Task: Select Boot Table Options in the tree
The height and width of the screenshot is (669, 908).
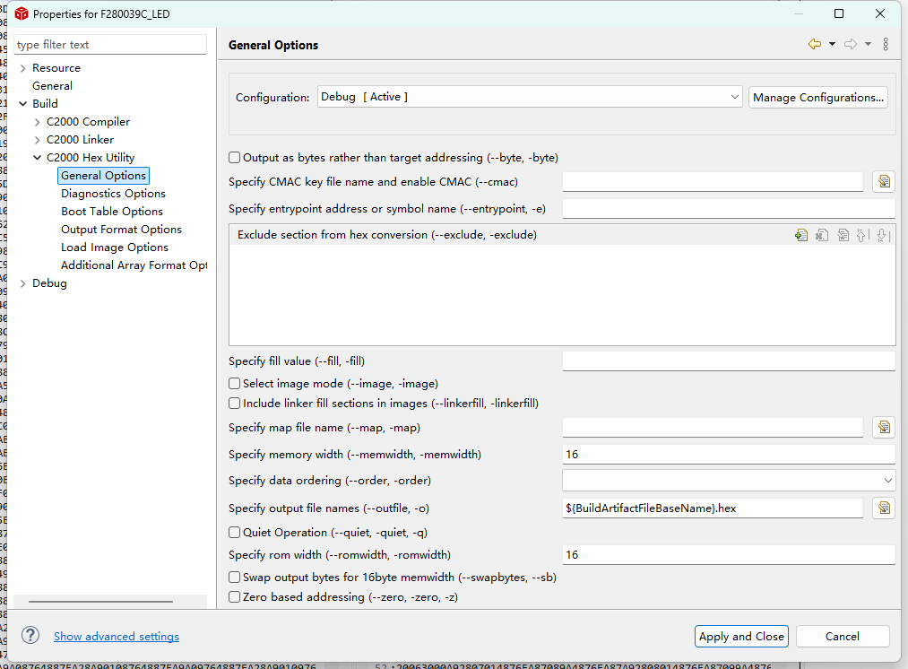Action: point(111,212)
